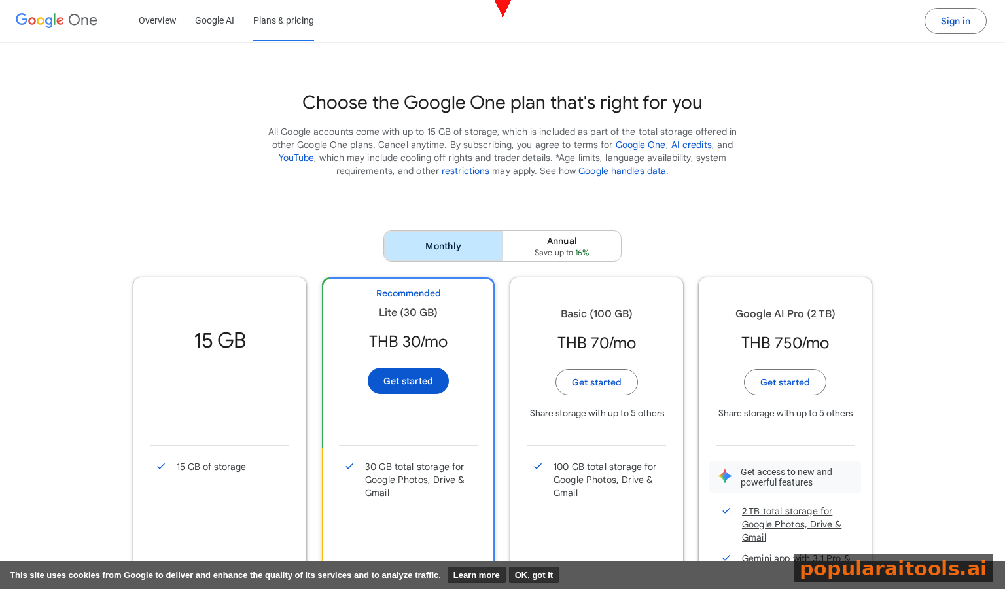Open the Overview navigation item

pos(157,20)
